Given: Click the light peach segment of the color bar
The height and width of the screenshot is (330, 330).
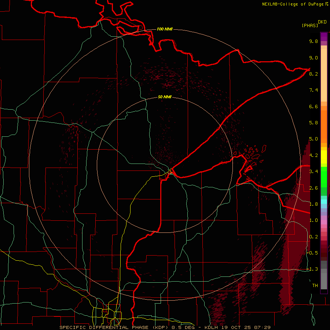Looking at the screenshot, I should (324, 75).
